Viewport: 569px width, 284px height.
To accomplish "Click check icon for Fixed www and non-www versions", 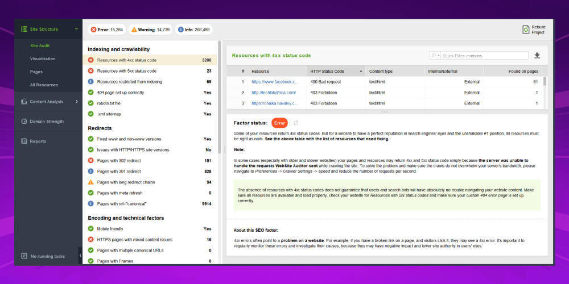I will 90,139.
